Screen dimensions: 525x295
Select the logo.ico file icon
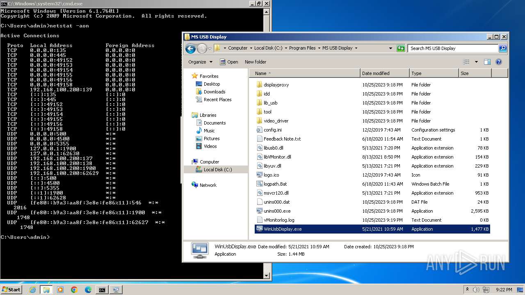click(x=259, y=175)
